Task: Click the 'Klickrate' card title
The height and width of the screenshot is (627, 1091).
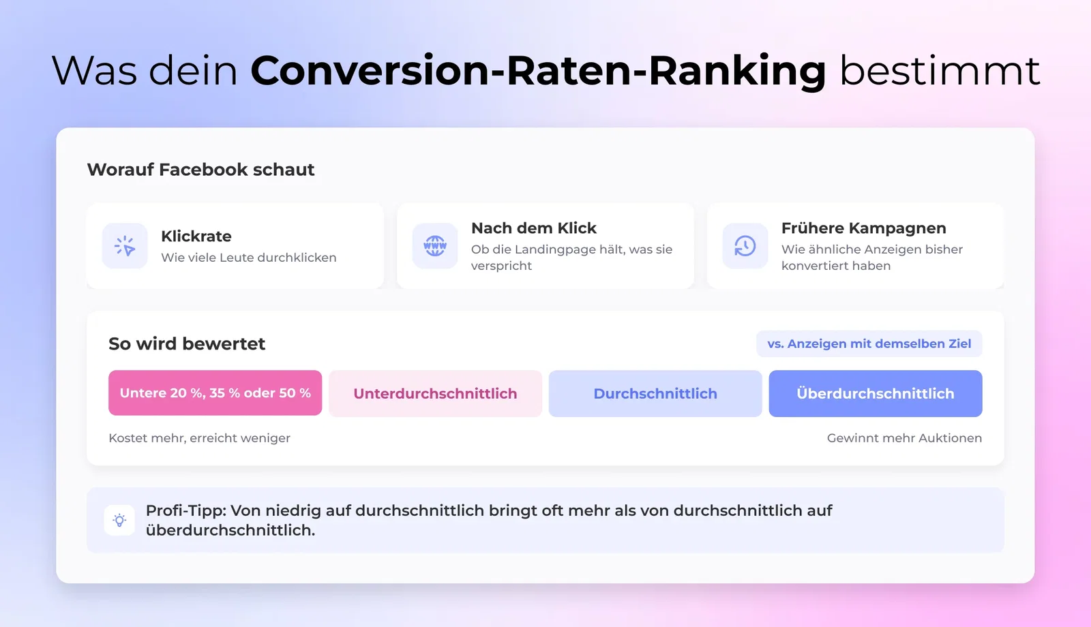Action: coord(196,236)
